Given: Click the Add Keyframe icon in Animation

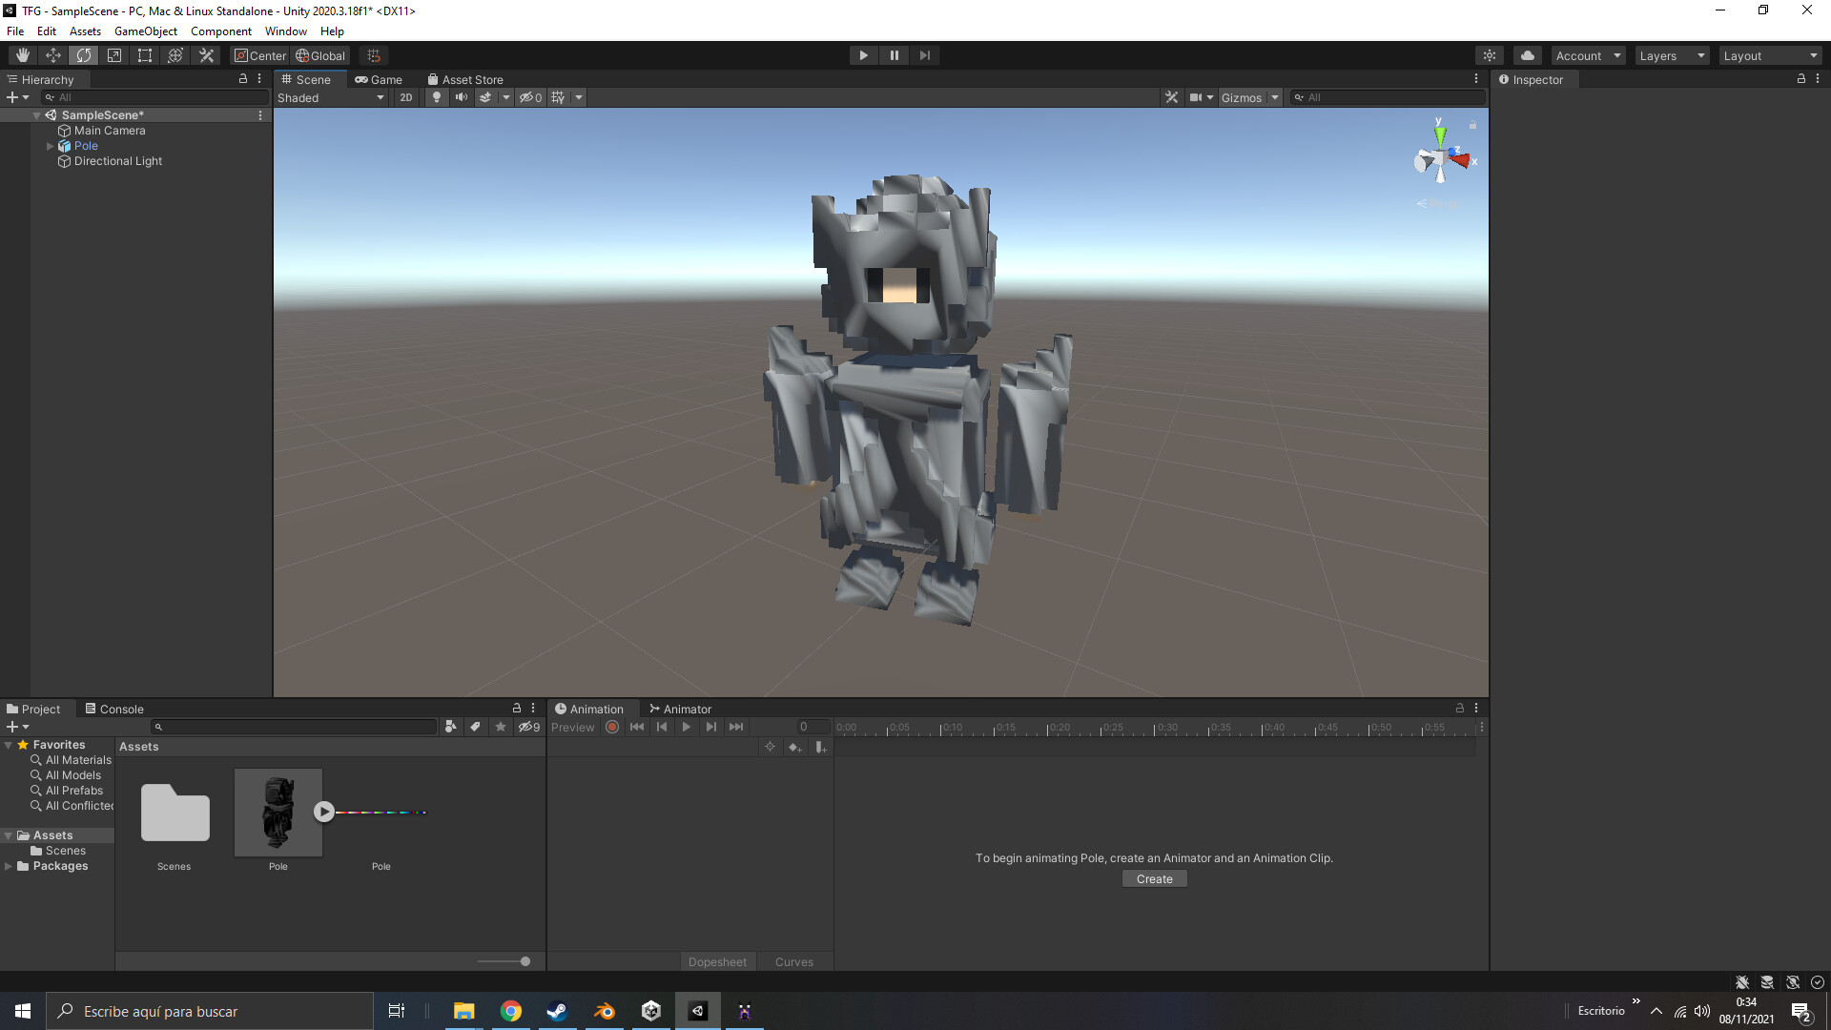Looking at the screenshot, I should tap(795, 747).
